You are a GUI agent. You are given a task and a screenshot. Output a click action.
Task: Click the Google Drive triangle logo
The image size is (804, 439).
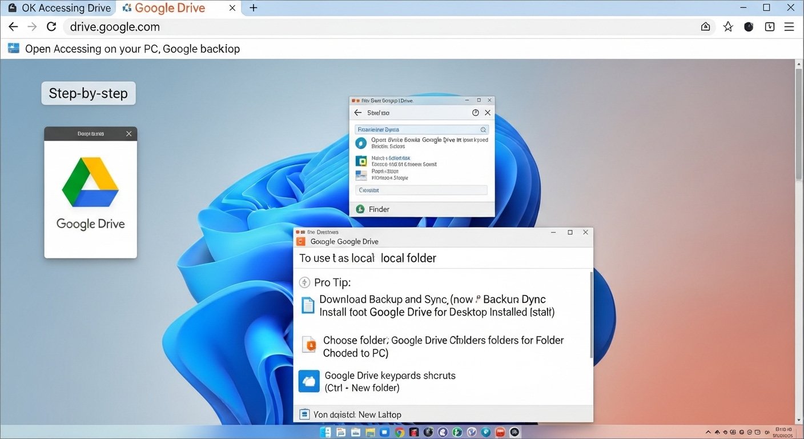[90, 182]
